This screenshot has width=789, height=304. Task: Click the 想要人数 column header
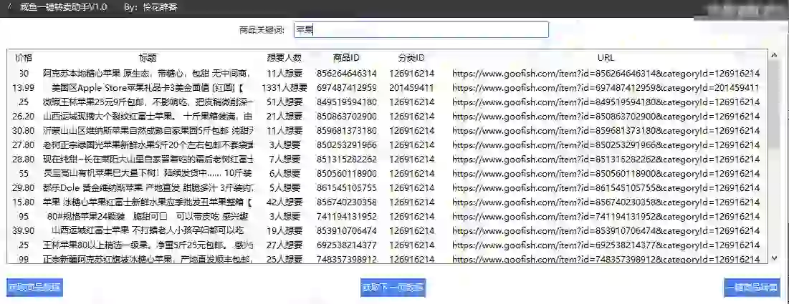[x=284, y=58]
